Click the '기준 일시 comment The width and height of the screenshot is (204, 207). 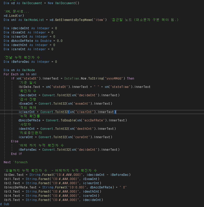pyautogui.click(x=27, y=83)
